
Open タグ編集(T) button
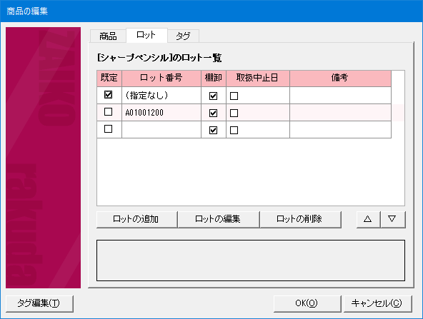click(39, 303)
